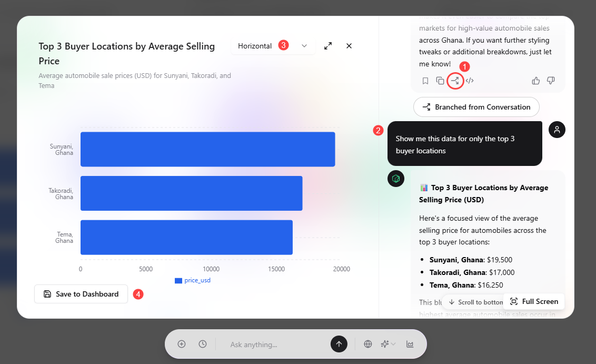Copy the assistant's message
The image size is (596, 364).
coord(440,80)
